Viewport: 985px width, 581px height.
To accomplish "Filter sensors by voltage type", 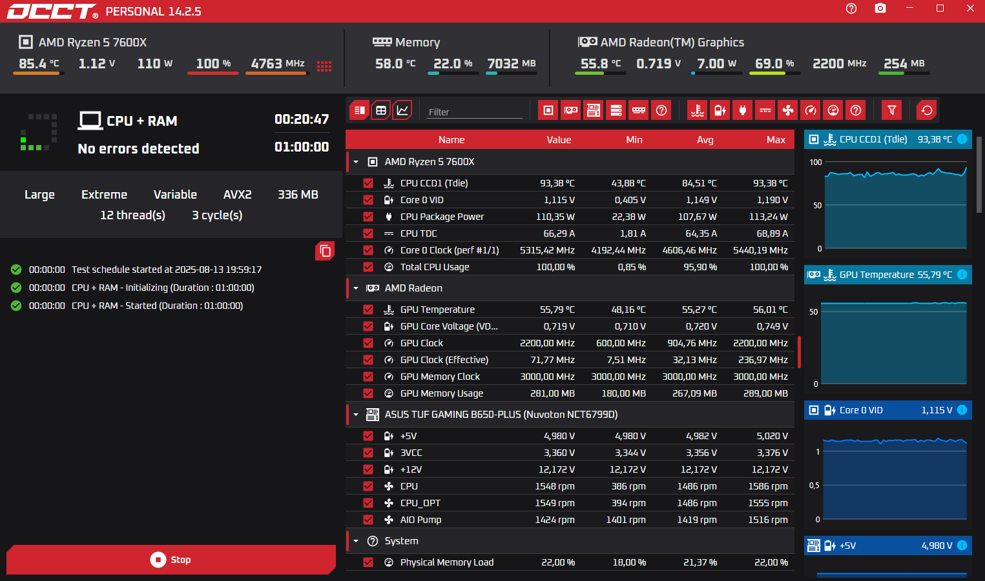I will (x=720, y=110).
